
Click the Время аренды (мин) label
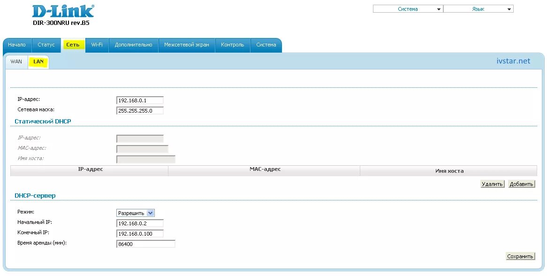click(42, 243)
